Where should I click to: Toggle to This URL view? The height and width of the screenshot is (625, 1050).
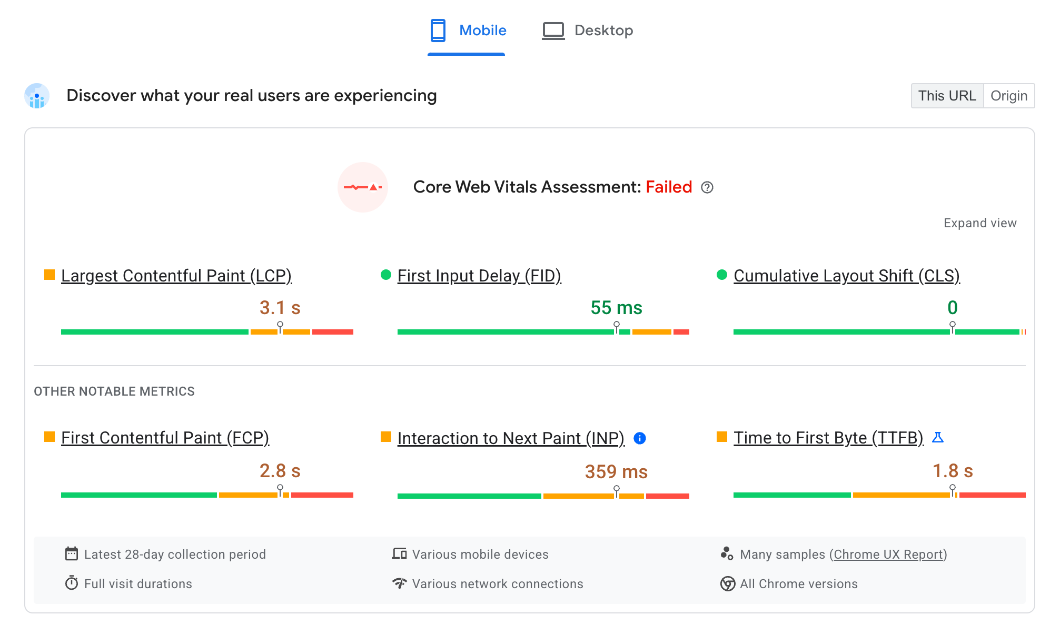point(946,95)
